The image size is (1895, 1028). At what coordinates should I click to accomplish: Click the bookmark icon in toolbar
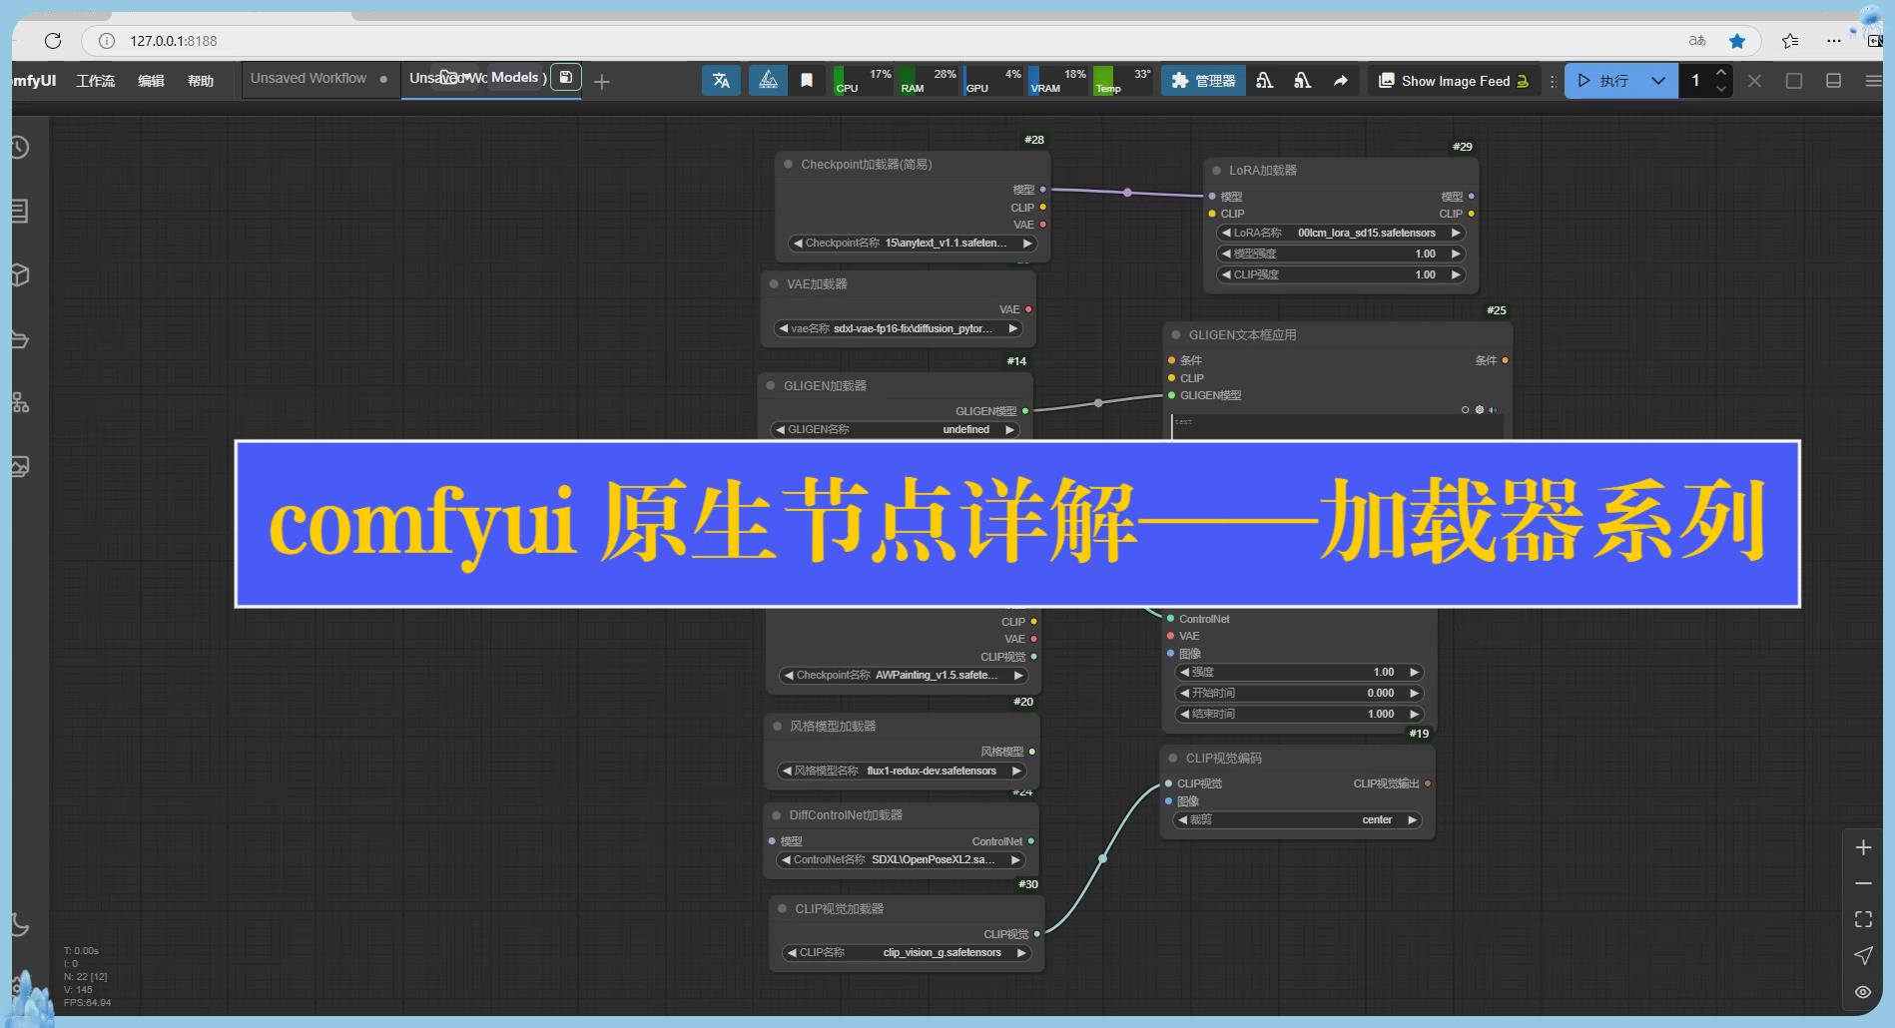point(807,81)
